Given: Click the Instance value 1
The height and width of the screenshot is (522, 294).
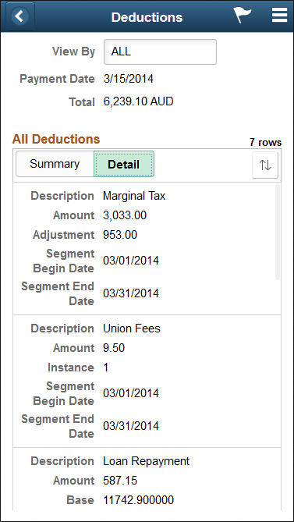Looking at the screenshot, I should coord(106,368).
